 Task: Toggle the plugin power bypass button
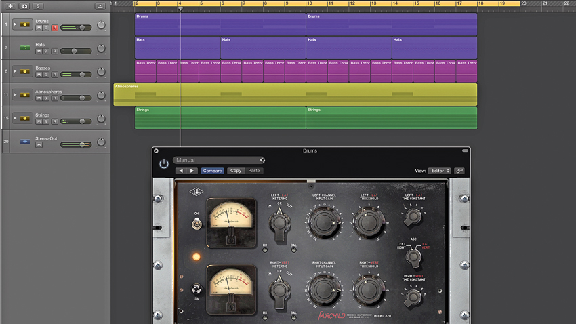click(x=164, y=164)
